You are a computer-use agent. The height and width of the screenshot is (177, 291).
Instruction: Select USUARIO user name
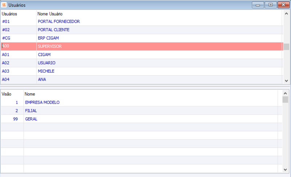[x=47, y=63]
